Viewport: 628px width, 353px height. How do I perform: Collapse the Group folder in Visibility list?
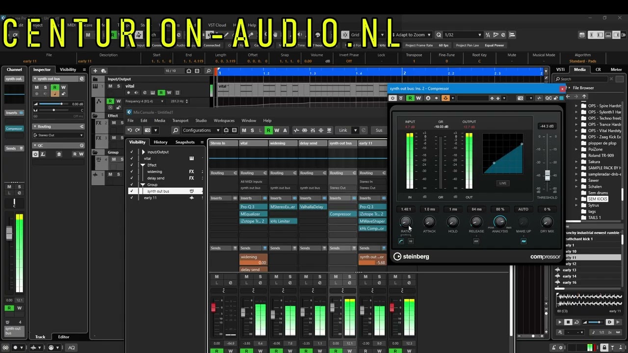pyautogui.click(x=143, y=185)
